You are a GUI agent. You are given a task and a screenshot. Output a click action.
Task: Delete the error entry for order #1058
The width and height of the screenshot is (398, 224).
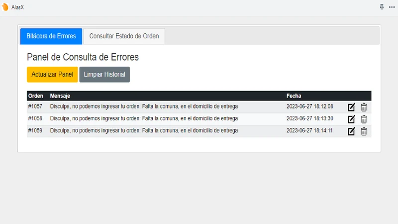coord(364,119)
